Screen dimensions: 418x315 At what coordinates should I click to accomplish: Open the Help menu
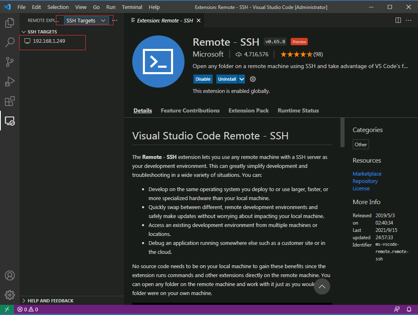[154, 7]
